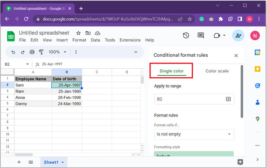The height and width of the screenshot is (168, 267).
Task: Click the Default formatting style swatch
Action: pyautogui.click(x=194, y=154)
